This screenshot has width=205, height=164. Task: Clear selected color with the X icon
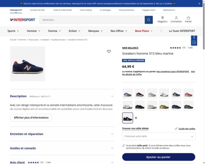coord(136,118)
